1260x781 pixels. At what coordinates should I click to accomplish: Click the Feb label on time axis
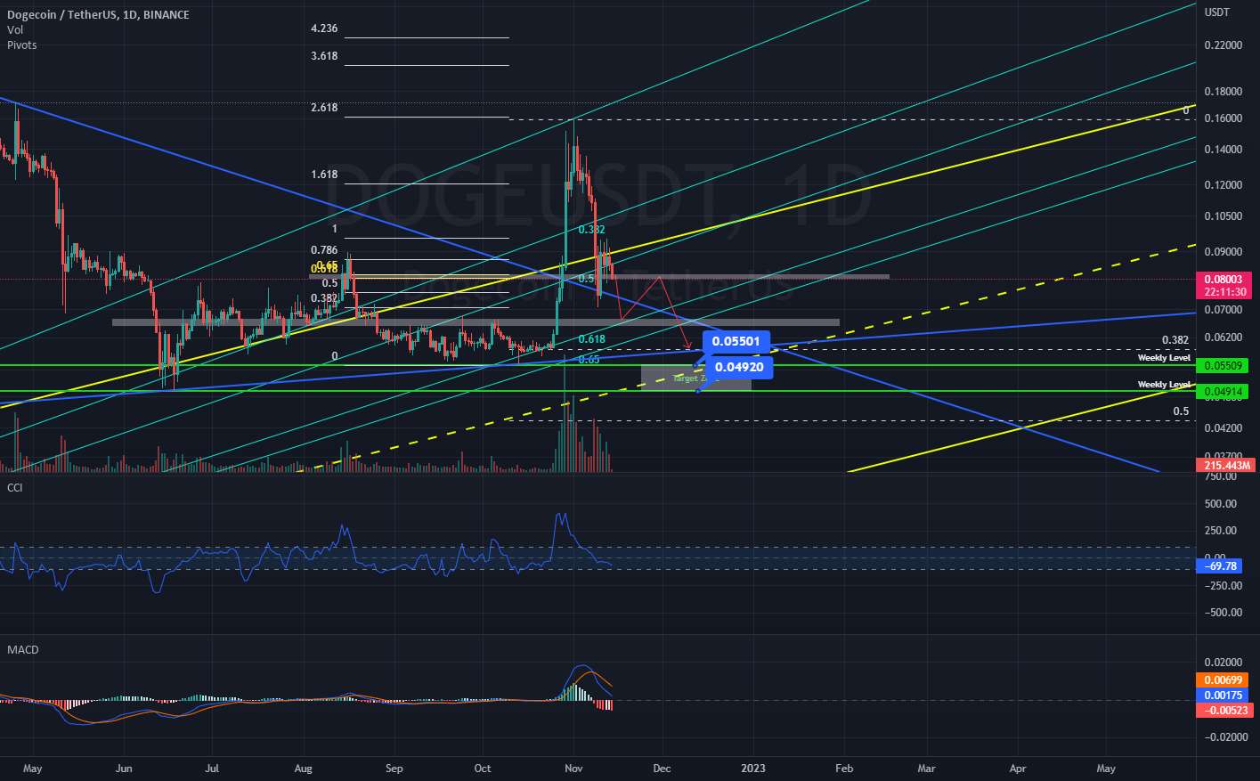coord(844,768)
